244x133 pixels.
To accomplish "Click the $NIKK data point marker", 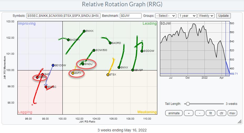I will pyautogui.click(x=84, y=31).
